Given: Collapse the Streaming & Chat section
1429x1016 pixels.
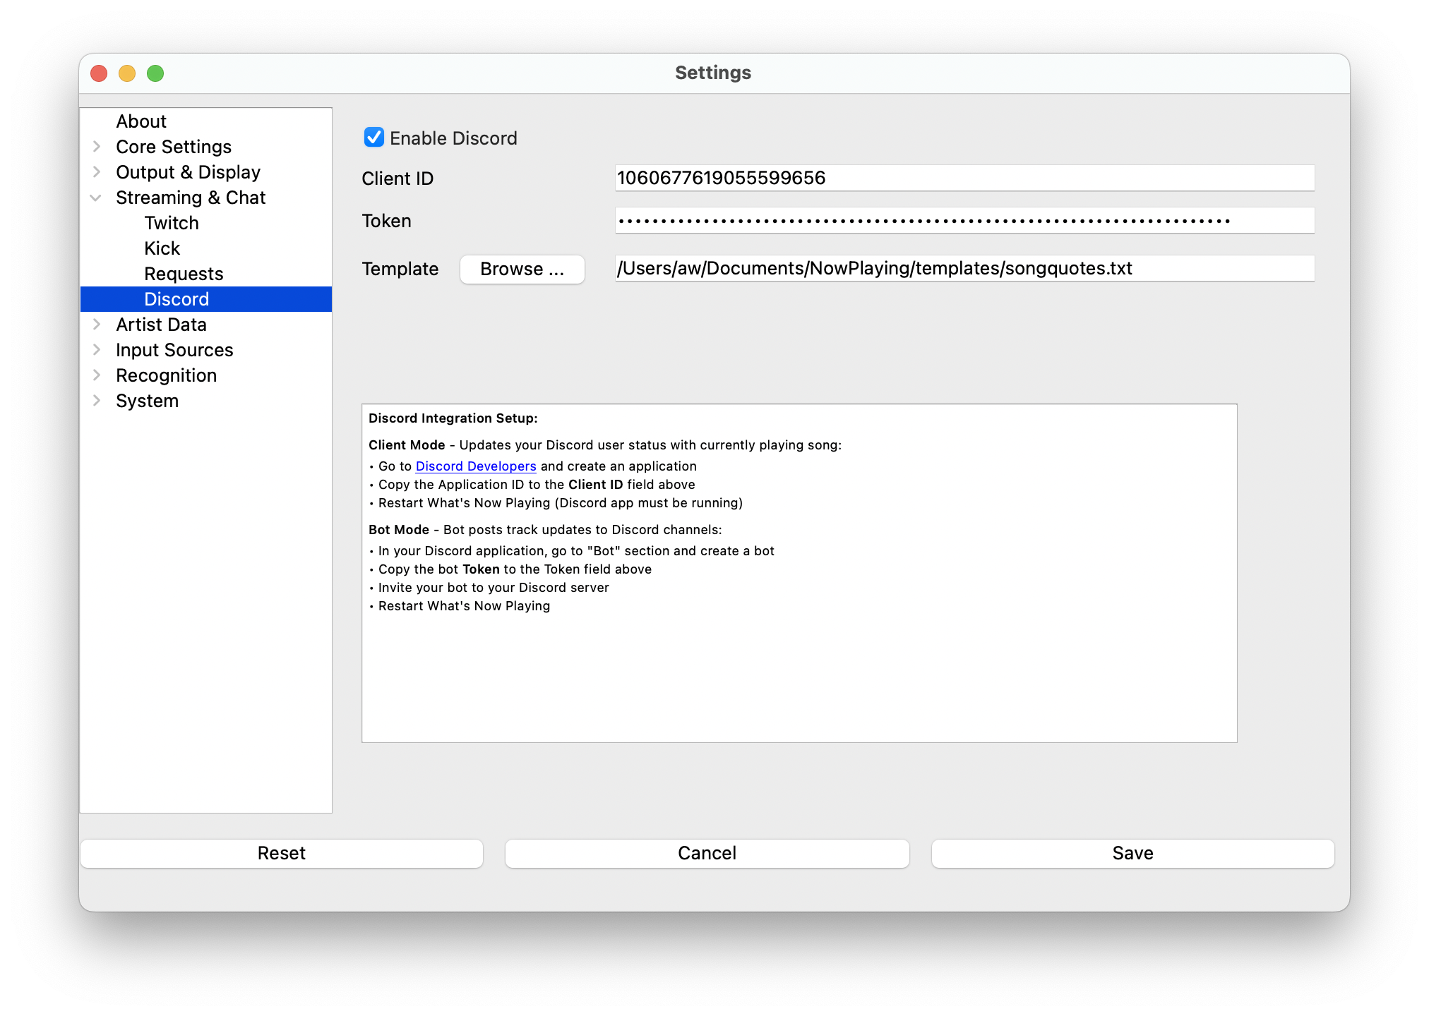Looking at the screenshot, I should [x=96, y=198].
